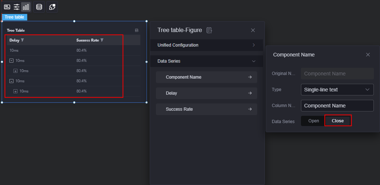Click the Column Name input field

pyautogui.click(x=337, y=106)
